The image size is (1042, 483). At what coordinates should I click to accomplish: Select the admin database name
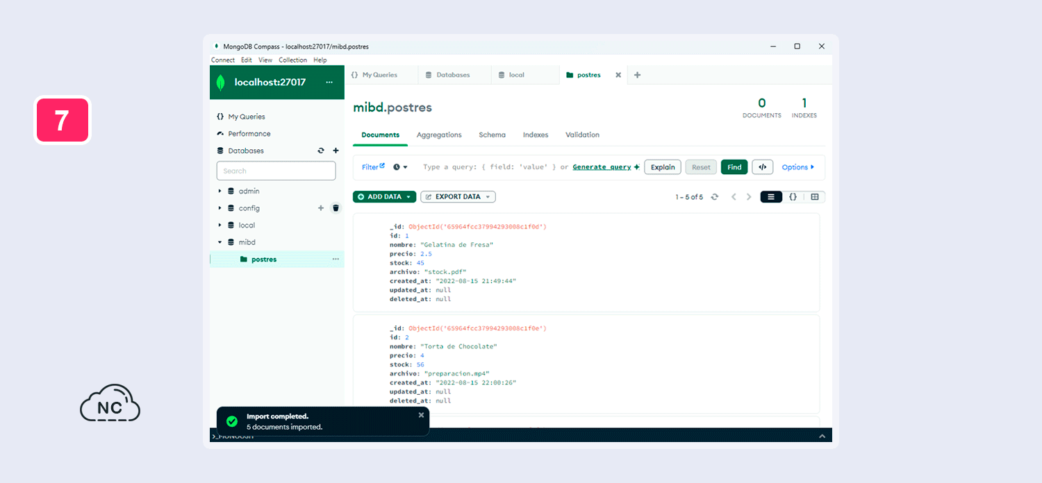249,191
